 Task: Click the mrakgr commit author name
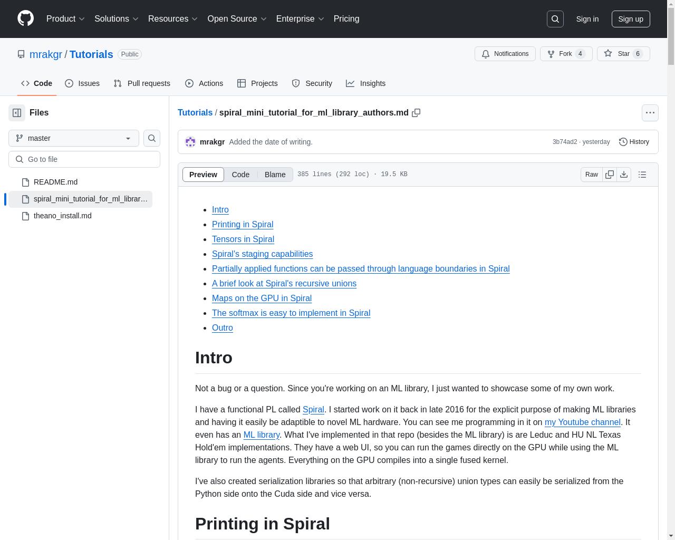(x=213, y=142)
